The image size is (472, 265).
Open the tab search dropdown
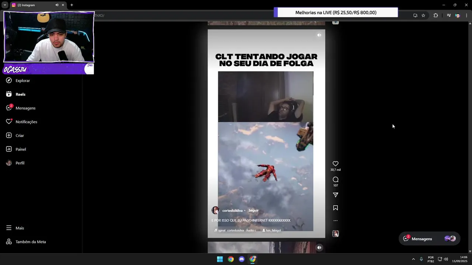[x=5, y=5]
